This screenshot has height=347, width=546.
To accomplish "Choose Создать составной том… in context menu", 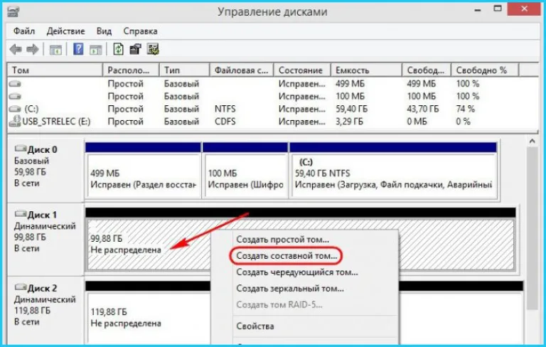I will pyautogui.click(x=287, y=256).
